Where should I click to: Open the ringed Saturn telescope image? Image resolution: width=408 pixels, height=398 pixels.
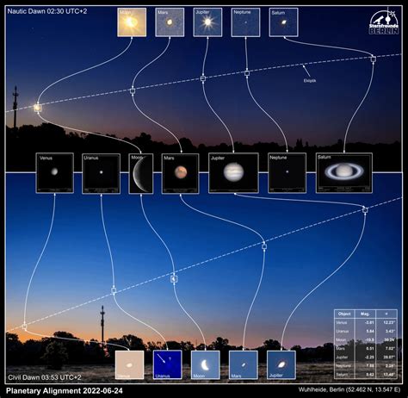coord(344,173)
